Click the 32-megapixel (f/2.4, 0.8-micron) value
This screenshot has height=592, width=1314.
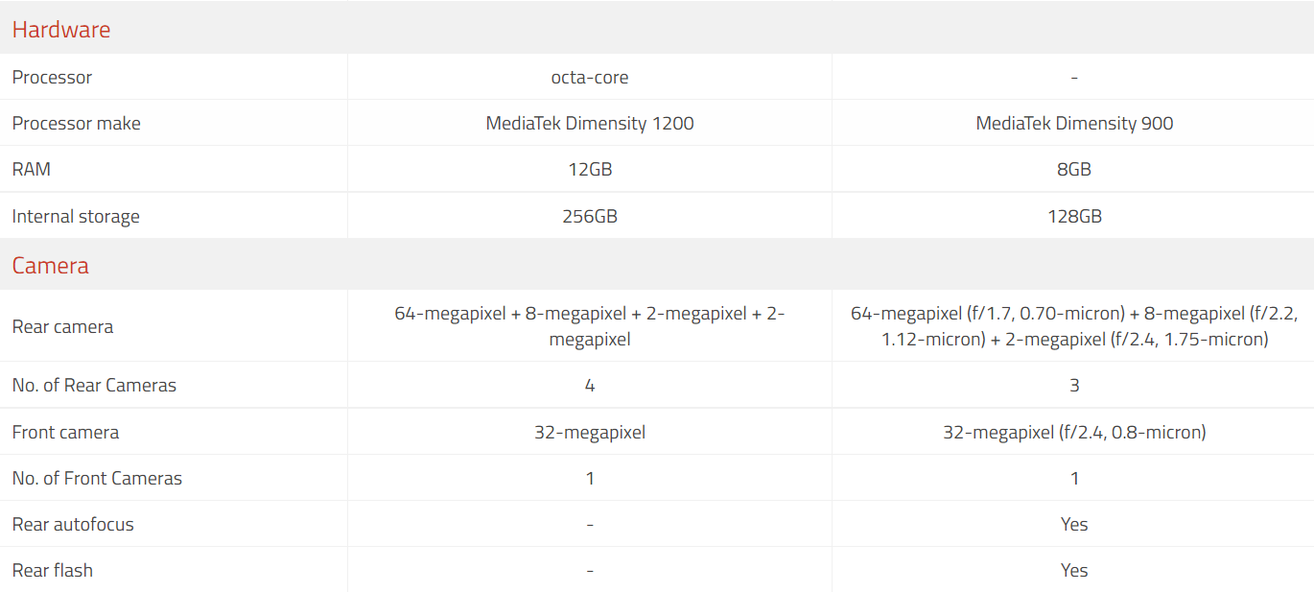(1074, 433)
